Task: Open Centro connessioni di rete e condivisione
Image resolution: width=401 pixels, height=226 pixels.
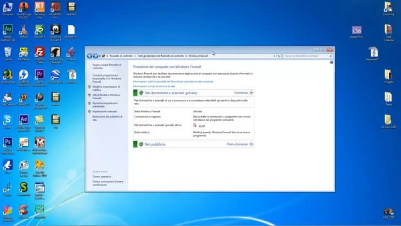Action: click(108, 183)
